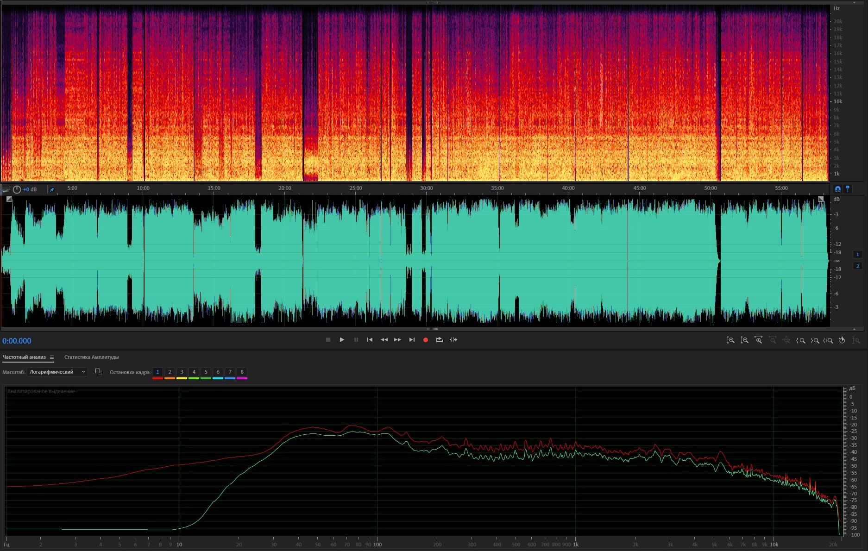This screenshot has width=868, height=551.
Task: Toggle loop playback
Action: pos(440,340)
